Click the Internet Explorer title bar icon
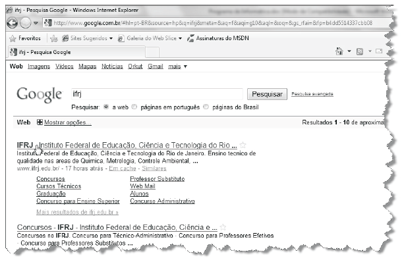Screen dimensions: 404x260 click(9, 10)
